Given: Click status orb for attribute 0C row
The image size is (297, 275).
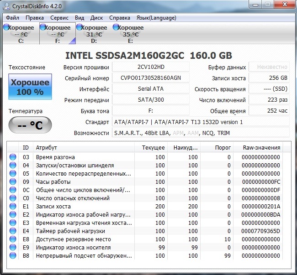Looking at the screenshot, I should tap(13, 190).
